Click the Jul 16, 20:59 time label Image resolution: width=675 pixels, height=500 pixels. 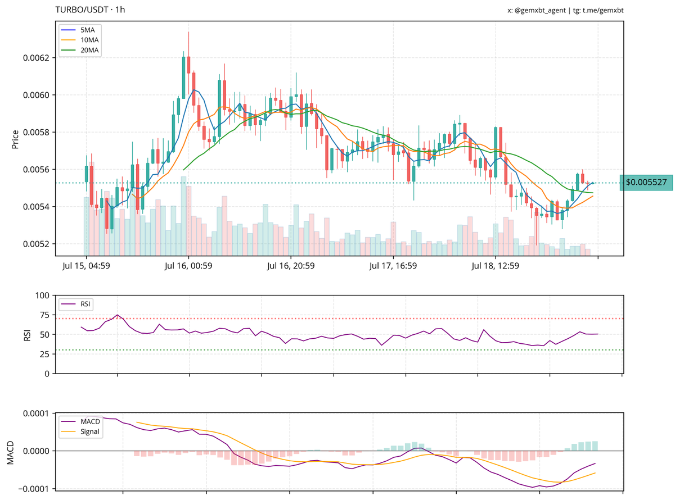[x=290, y=266]
